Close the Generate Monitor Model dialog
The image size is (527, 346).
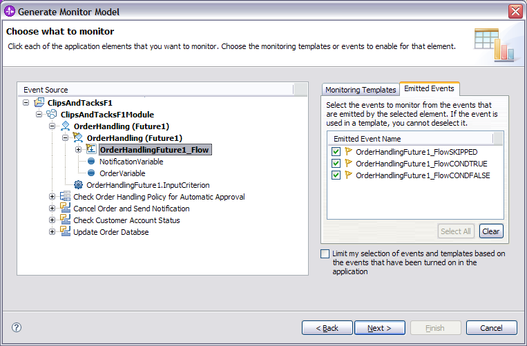tap(515, 12)
